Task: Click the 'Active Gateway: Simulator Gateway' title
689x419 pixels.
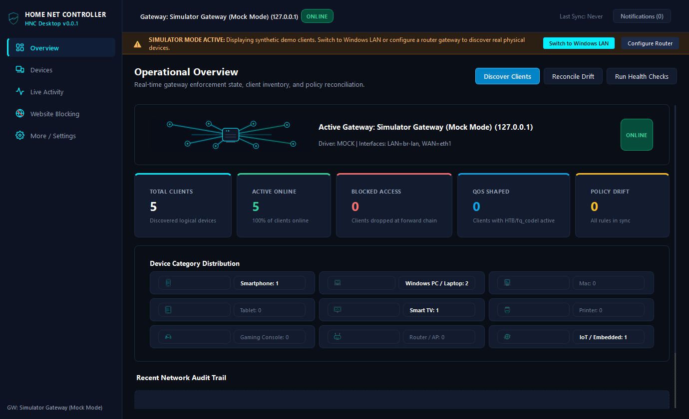Action: 426,127
